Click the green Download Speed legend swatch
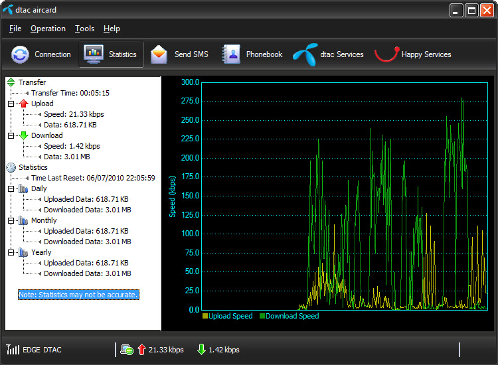 [x=262, y=316]
